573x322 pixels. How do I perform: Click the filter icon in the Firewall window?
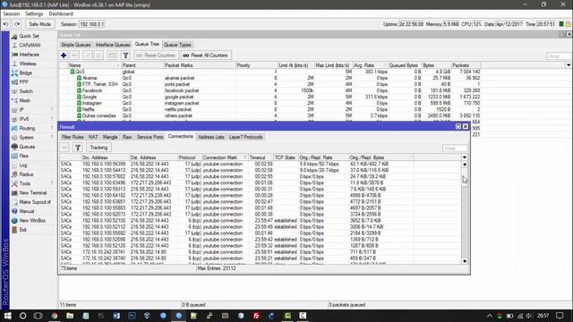coord(78,148)
